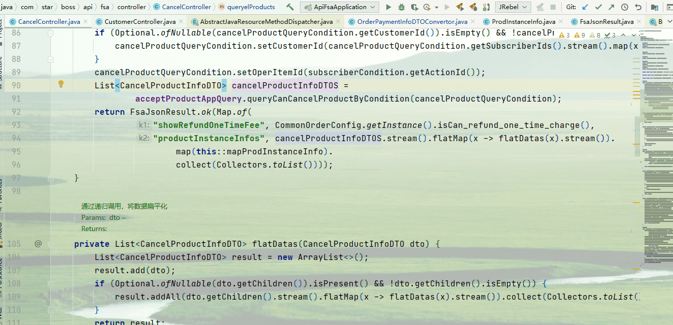Debug with JRebel rocket-bug icon

click(473, 7)
